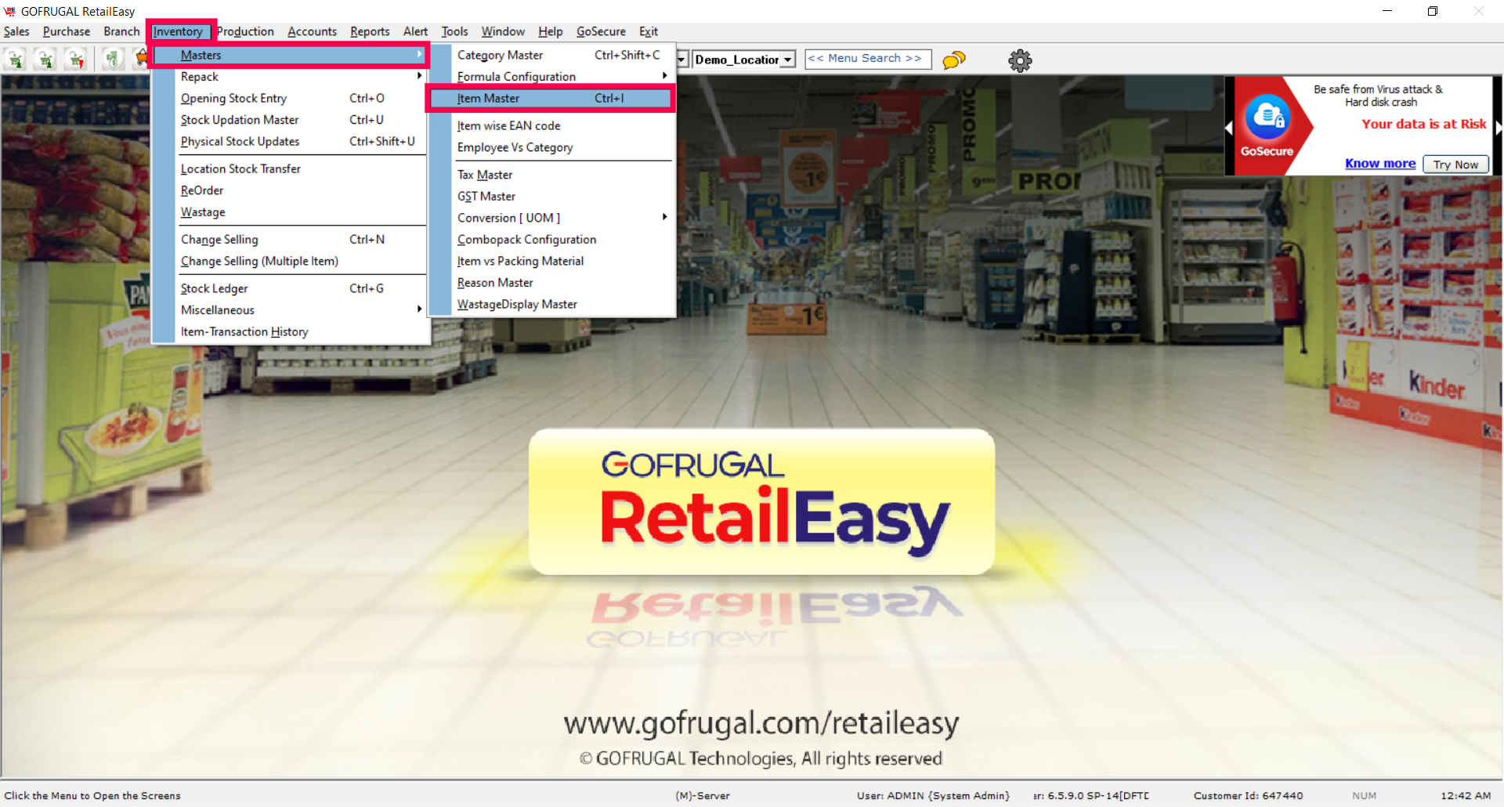
Task: Expand the Masters submenu
Action: (x=290, y=55)
